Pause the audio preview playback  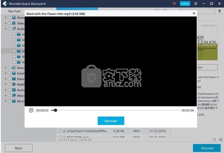coord(31,110)
